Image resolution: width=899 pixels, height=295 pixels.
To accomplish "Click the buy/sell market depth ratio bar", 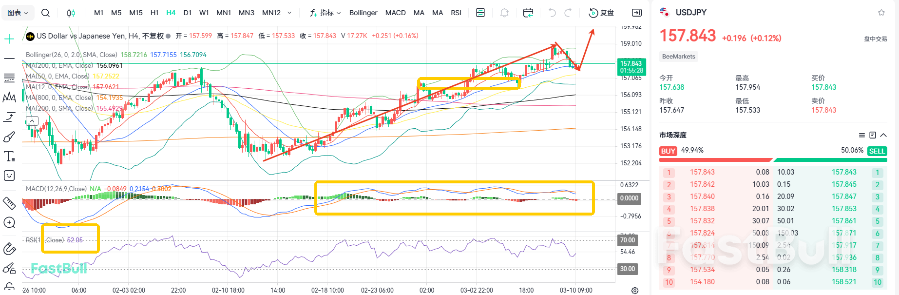I will pyautogui.click(x=773, y=159).
